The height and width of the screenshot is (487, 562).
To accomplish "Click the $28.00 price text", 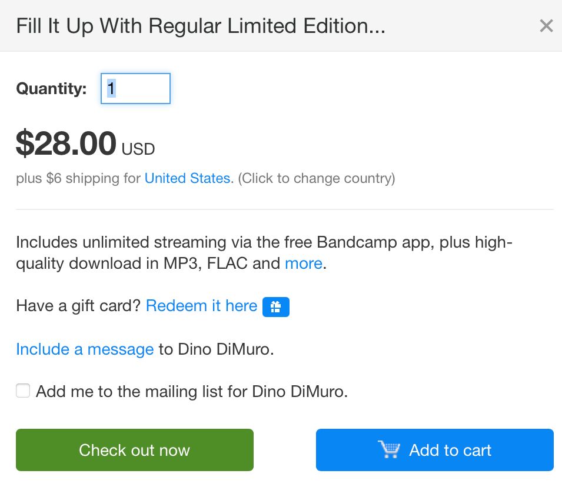I will coord(66,144).
